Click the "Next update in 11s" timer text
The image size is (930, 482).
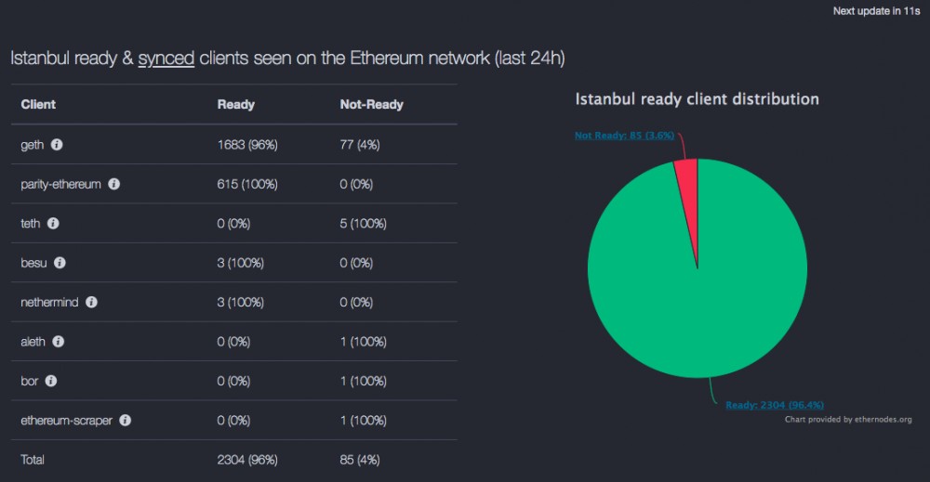coord(877,11)
